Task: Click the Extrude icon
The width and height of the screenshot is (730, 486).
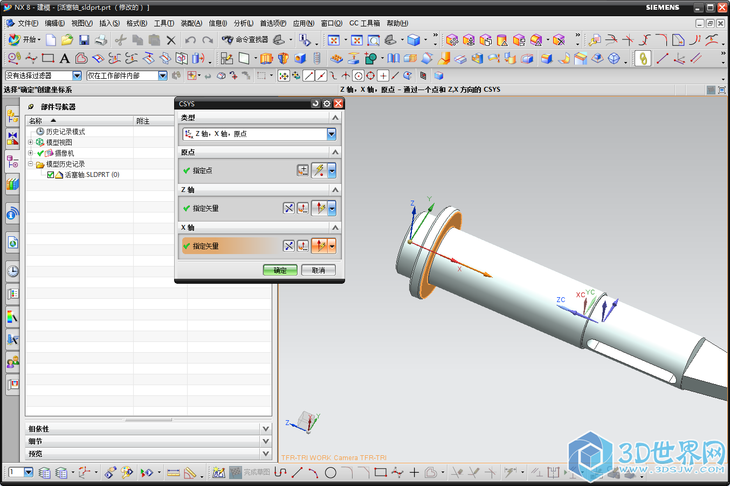Action: [267, 58]
